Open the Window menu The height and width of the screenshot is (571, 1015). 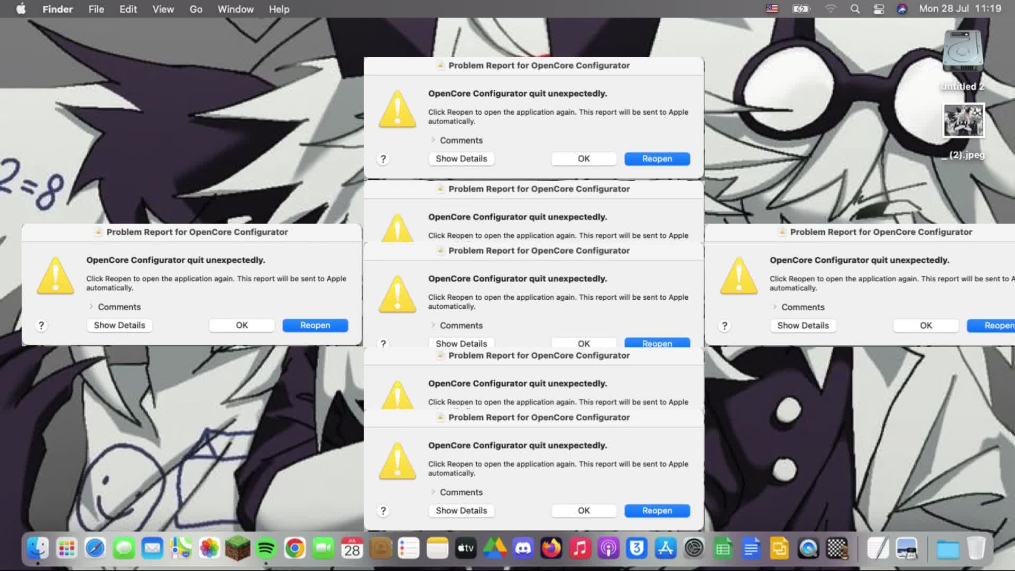coord(236,9)
